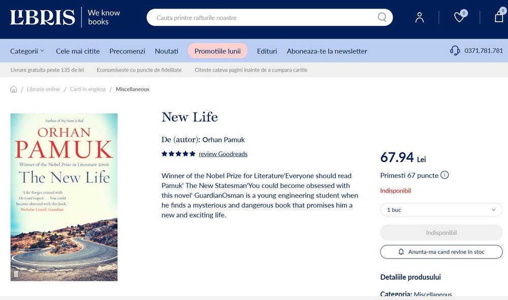Click Primesti 67 puncte text
Viewport: 508px width, 300px height.
(x=409, y=175)
